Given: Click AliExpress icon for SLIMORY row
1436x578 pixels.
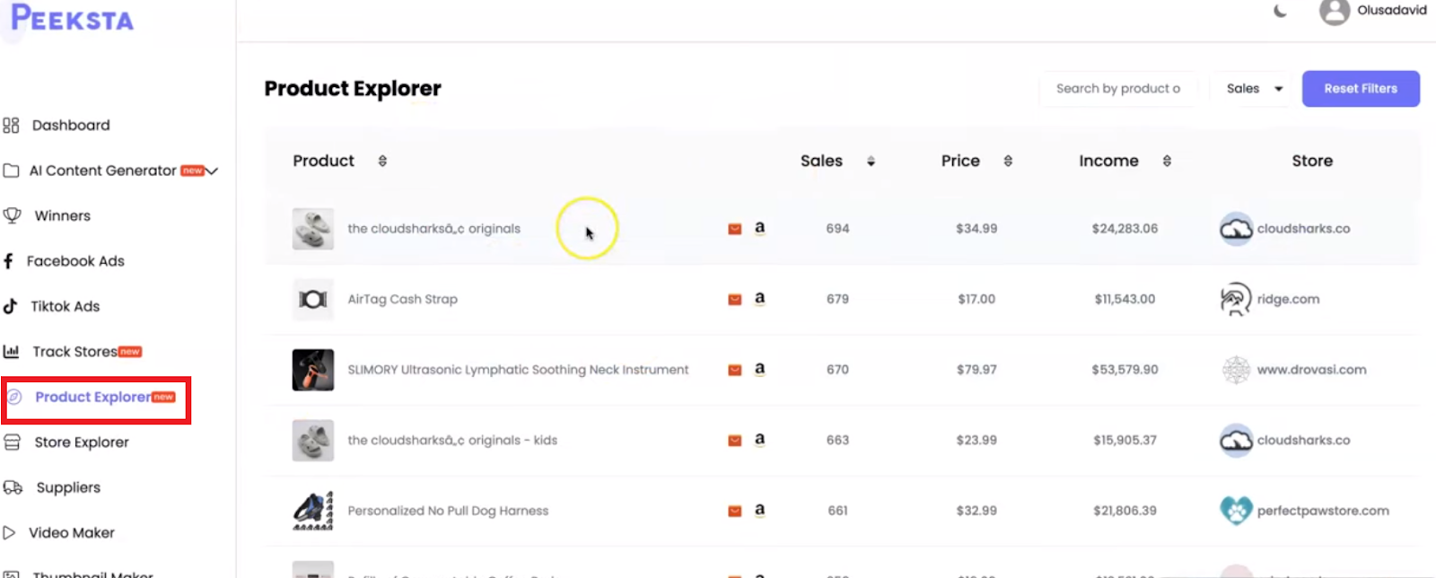Looking at the screenshot, I should [734, 370].
